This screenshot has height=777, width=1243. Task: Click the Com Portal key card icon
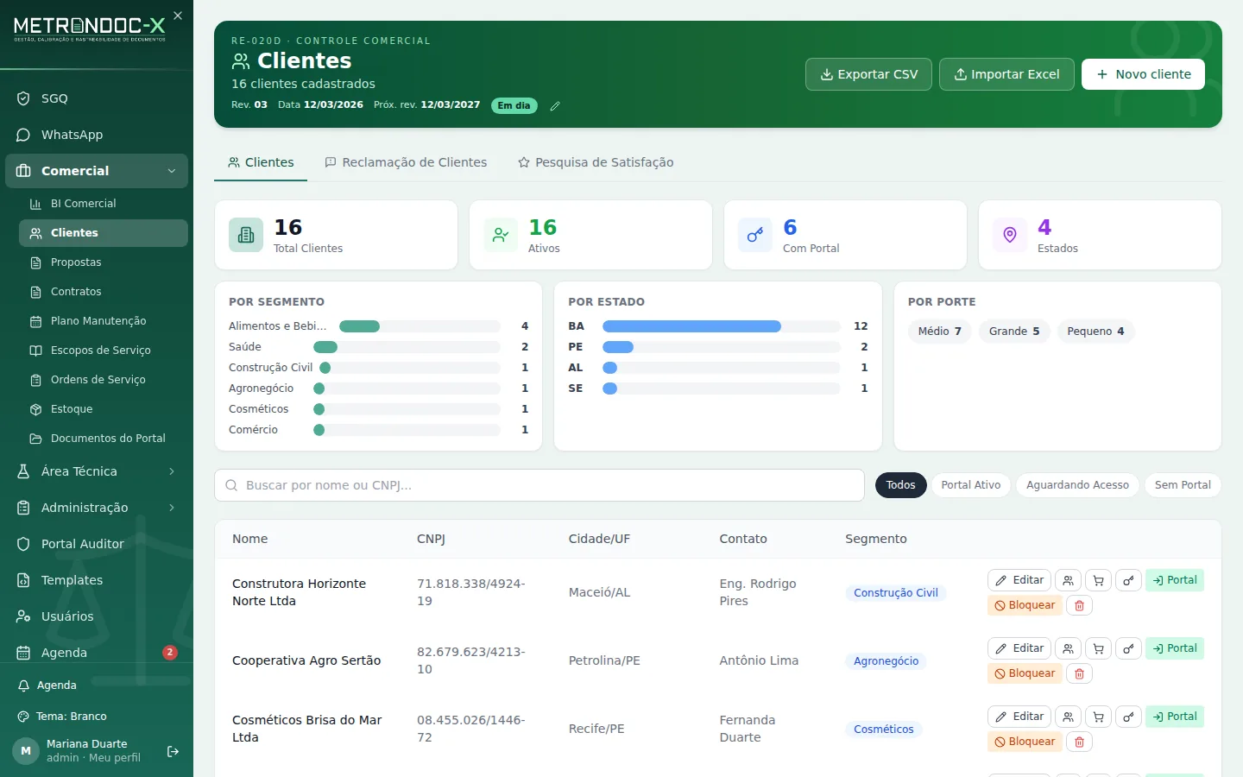coord(755,235)
